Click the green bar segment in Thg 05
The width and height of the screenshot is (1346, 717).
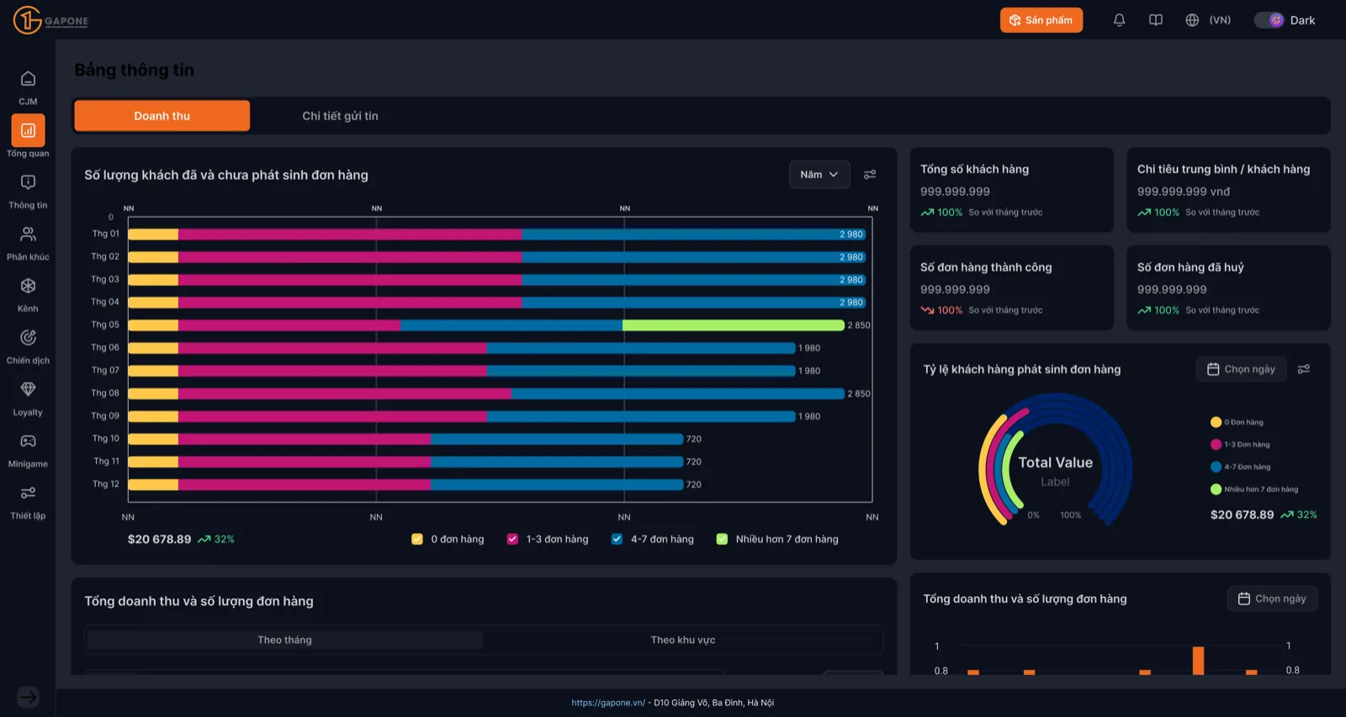pos(734,325)
